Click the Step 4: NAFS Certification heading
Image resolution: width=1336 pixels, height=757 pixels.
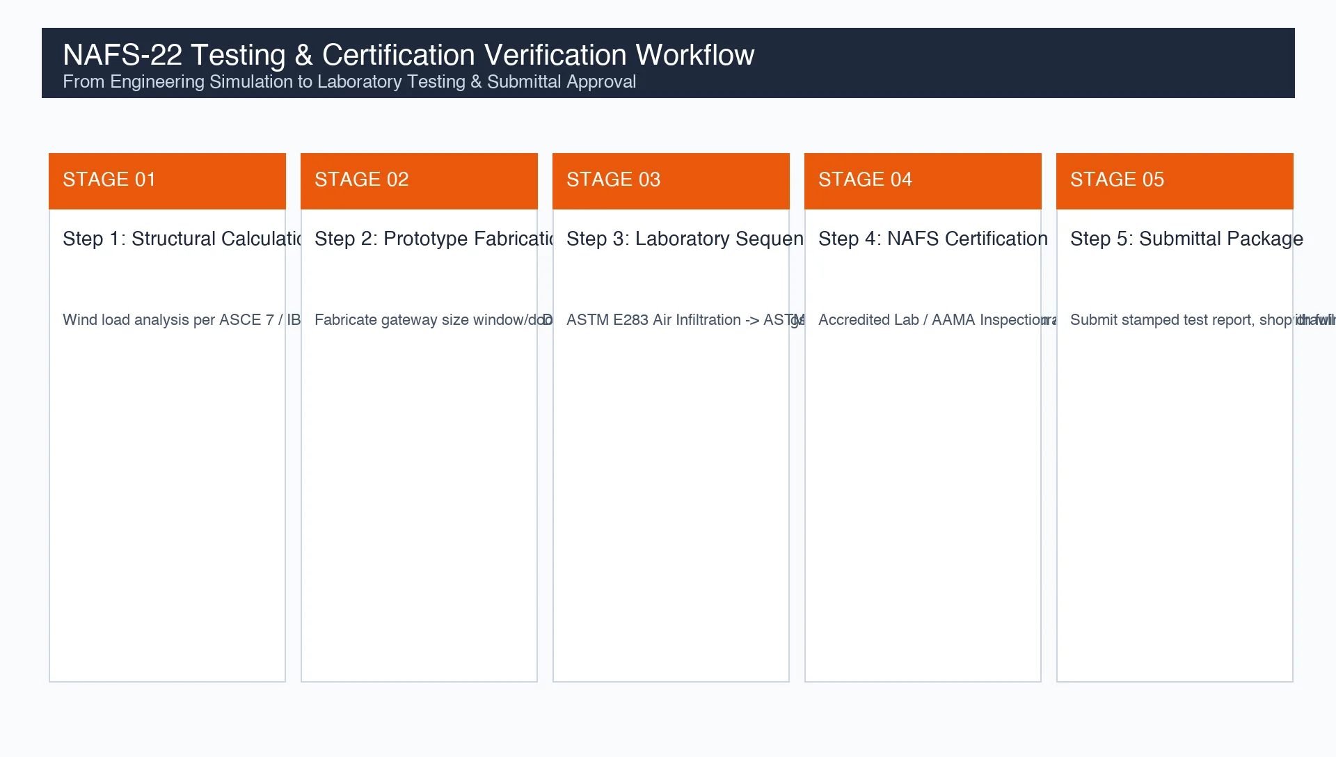coord(933,239)
